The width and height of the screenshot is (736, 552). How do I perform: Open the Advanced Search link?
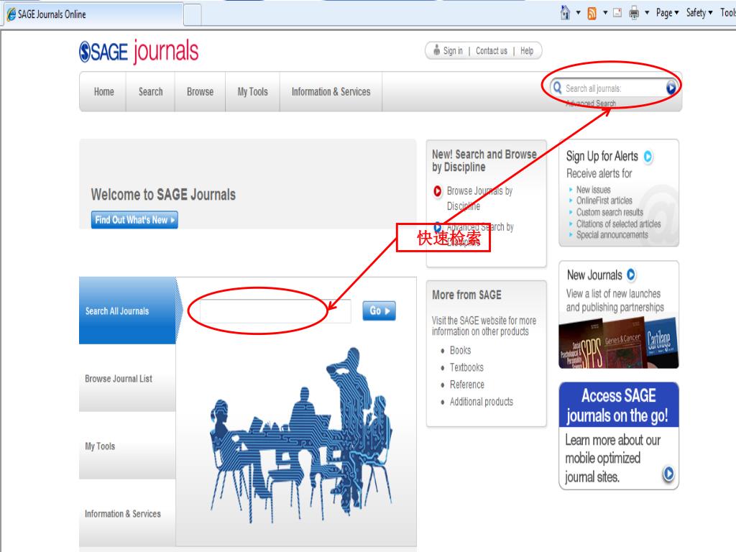pos(591,103)
